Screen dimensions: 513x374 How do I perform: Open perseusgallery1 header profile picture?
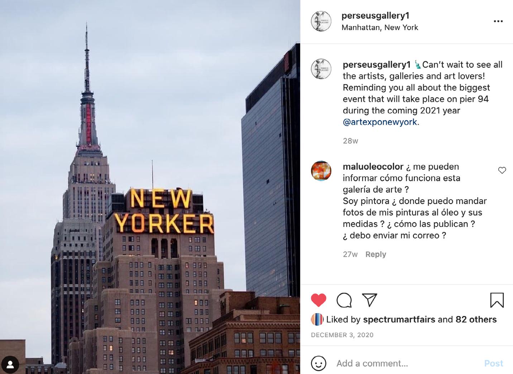tap(321, 21)
